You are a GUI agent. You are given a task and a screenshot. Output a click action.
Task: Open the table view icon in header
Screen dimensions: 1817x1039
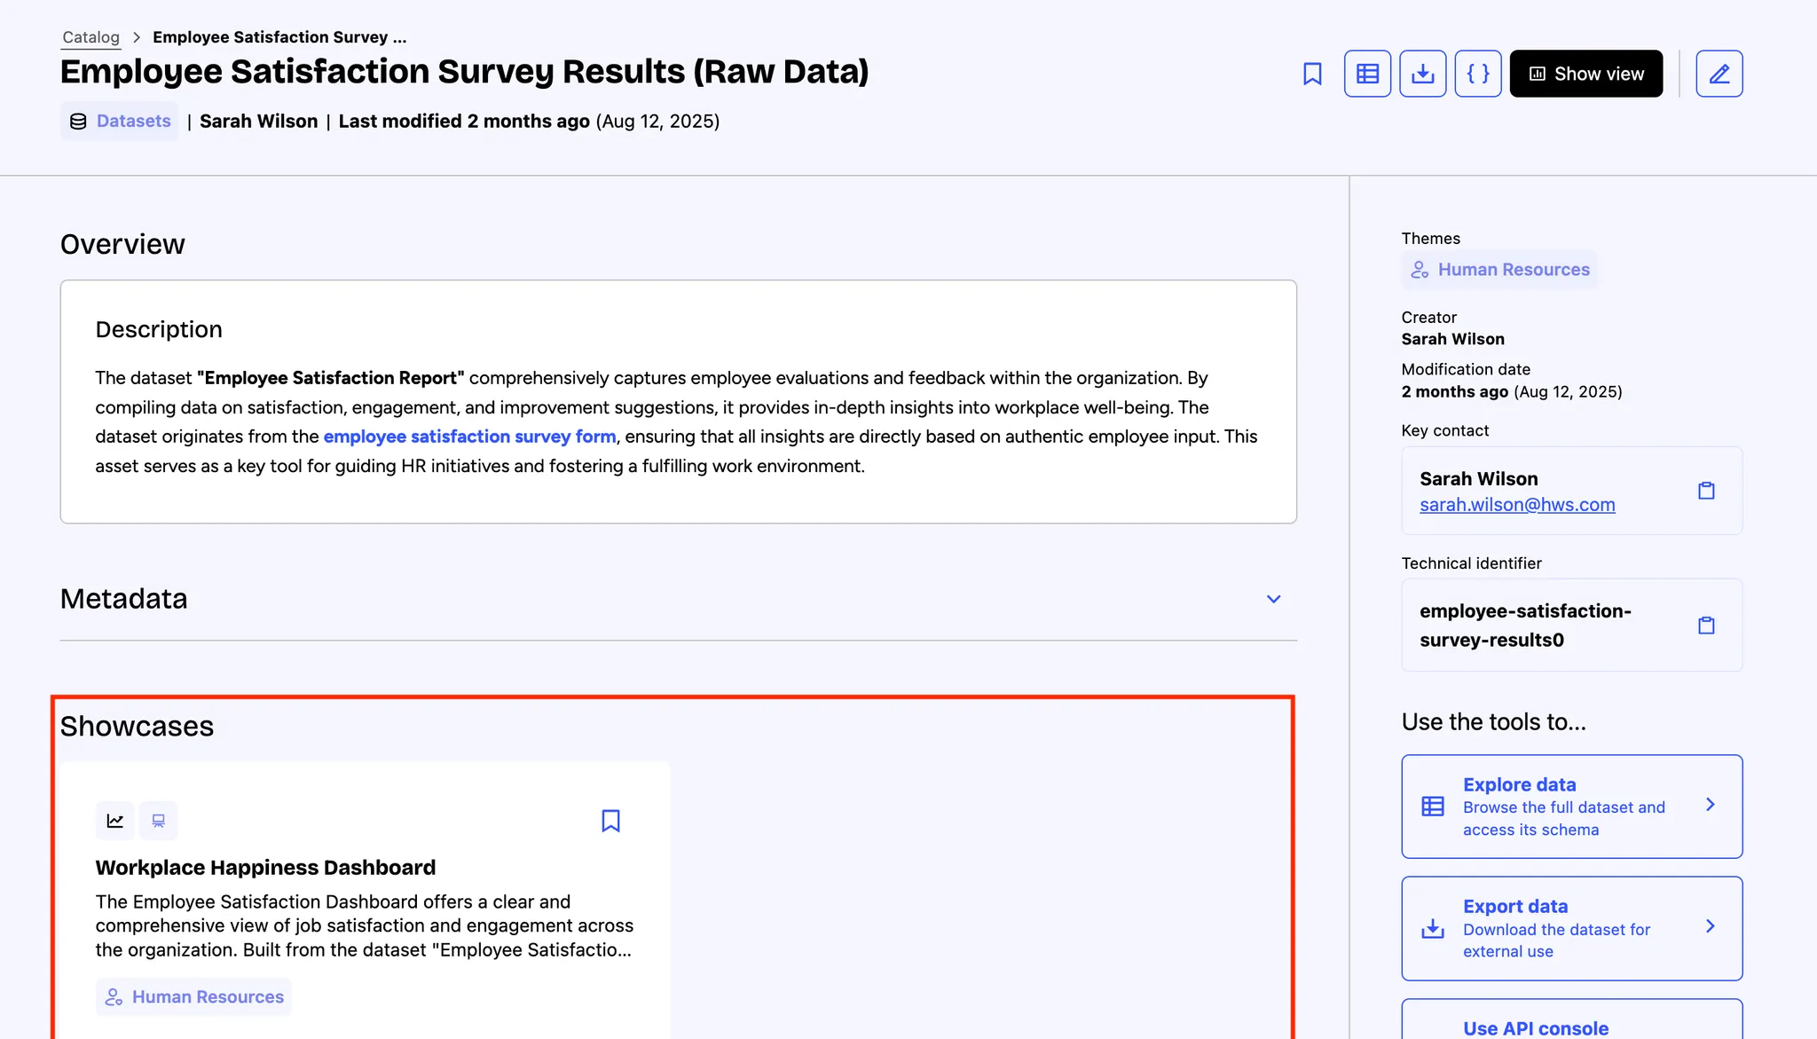[x=1367, y=74]
